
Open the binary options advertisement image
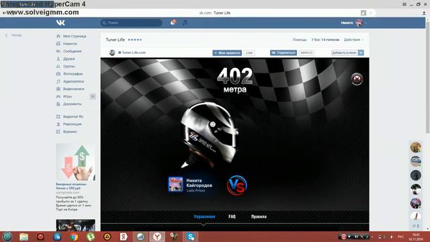76,162
